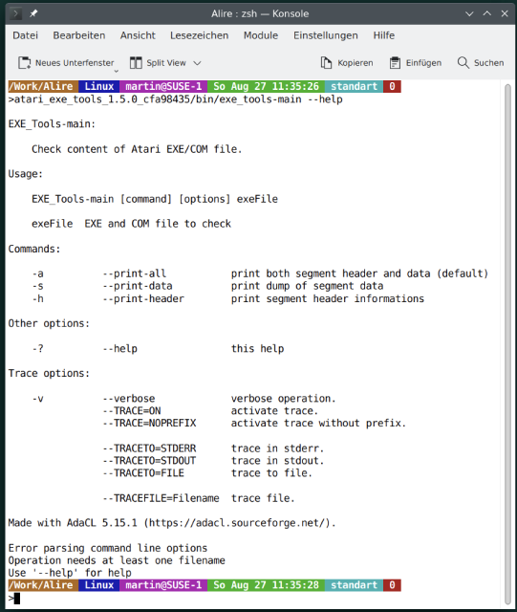
Task: Expand the small arrow under Neues Unterfenster
Action: tap(116, 71)
